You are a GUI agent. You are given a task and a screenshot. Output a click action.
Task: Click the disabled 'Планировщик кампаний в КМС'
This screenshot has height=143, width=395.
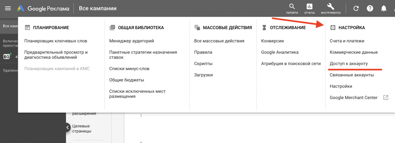click(x=57, y=69)
